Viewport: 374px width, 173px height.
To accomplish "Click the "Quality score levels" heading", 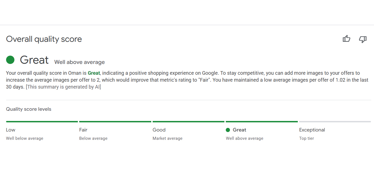I will pyautogui.click(x=29, y=109).
